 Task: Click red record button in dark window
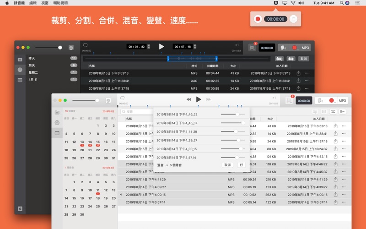click(294, 48)
